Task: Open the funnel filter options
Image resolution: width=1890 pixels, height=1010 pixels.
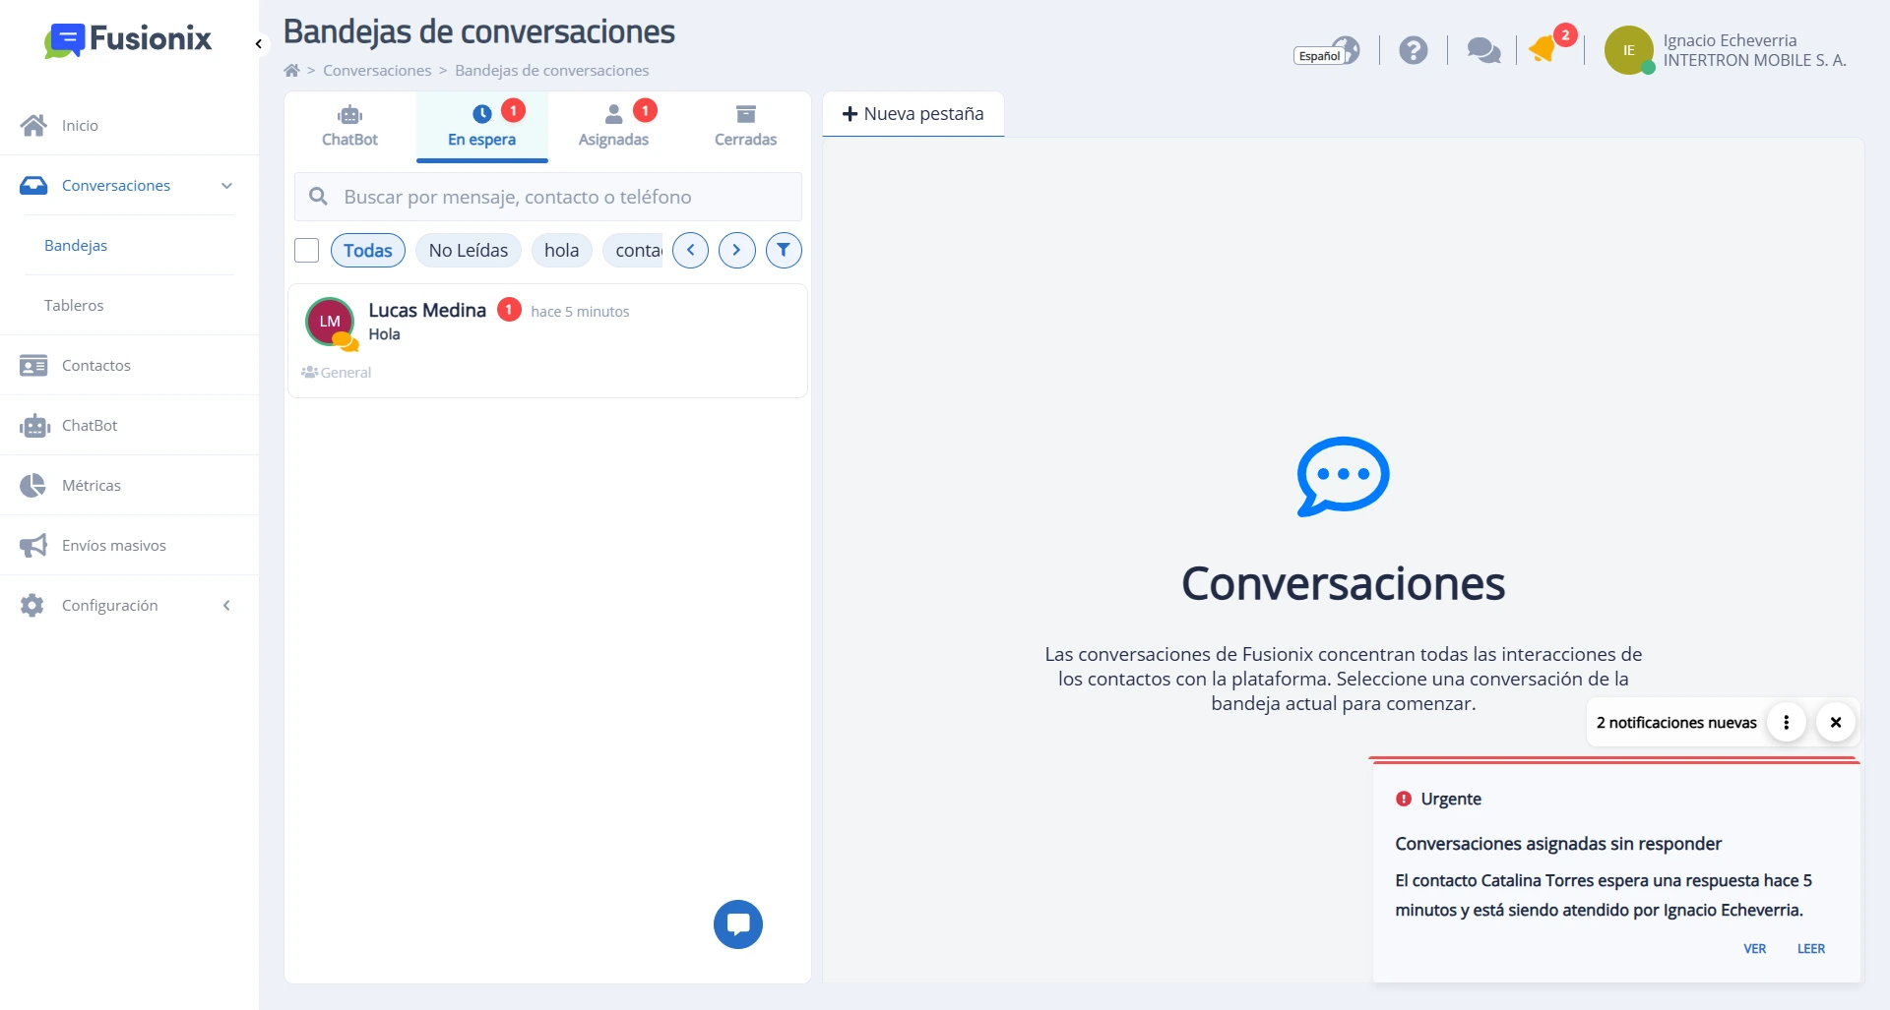Action: pyautogui.click(x=784, y=251)
